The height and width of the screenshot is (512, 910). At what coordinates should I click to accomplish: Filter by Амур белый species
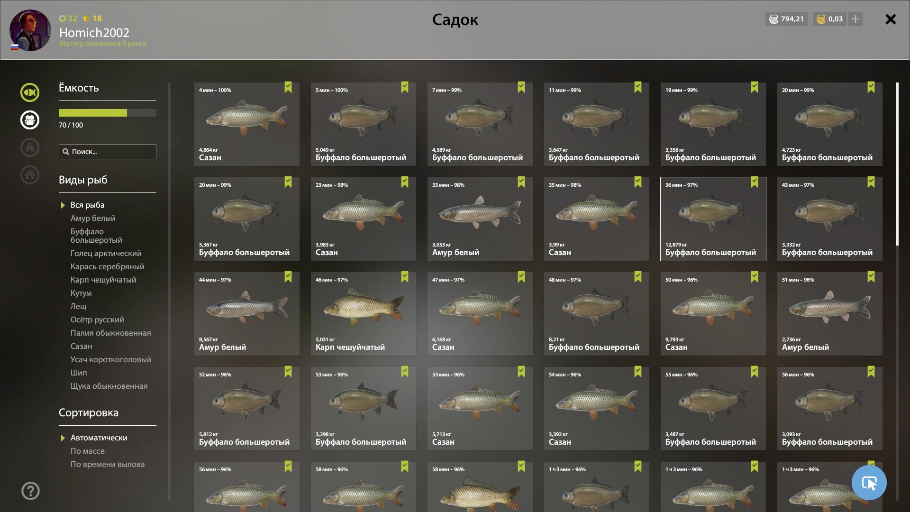93,218
